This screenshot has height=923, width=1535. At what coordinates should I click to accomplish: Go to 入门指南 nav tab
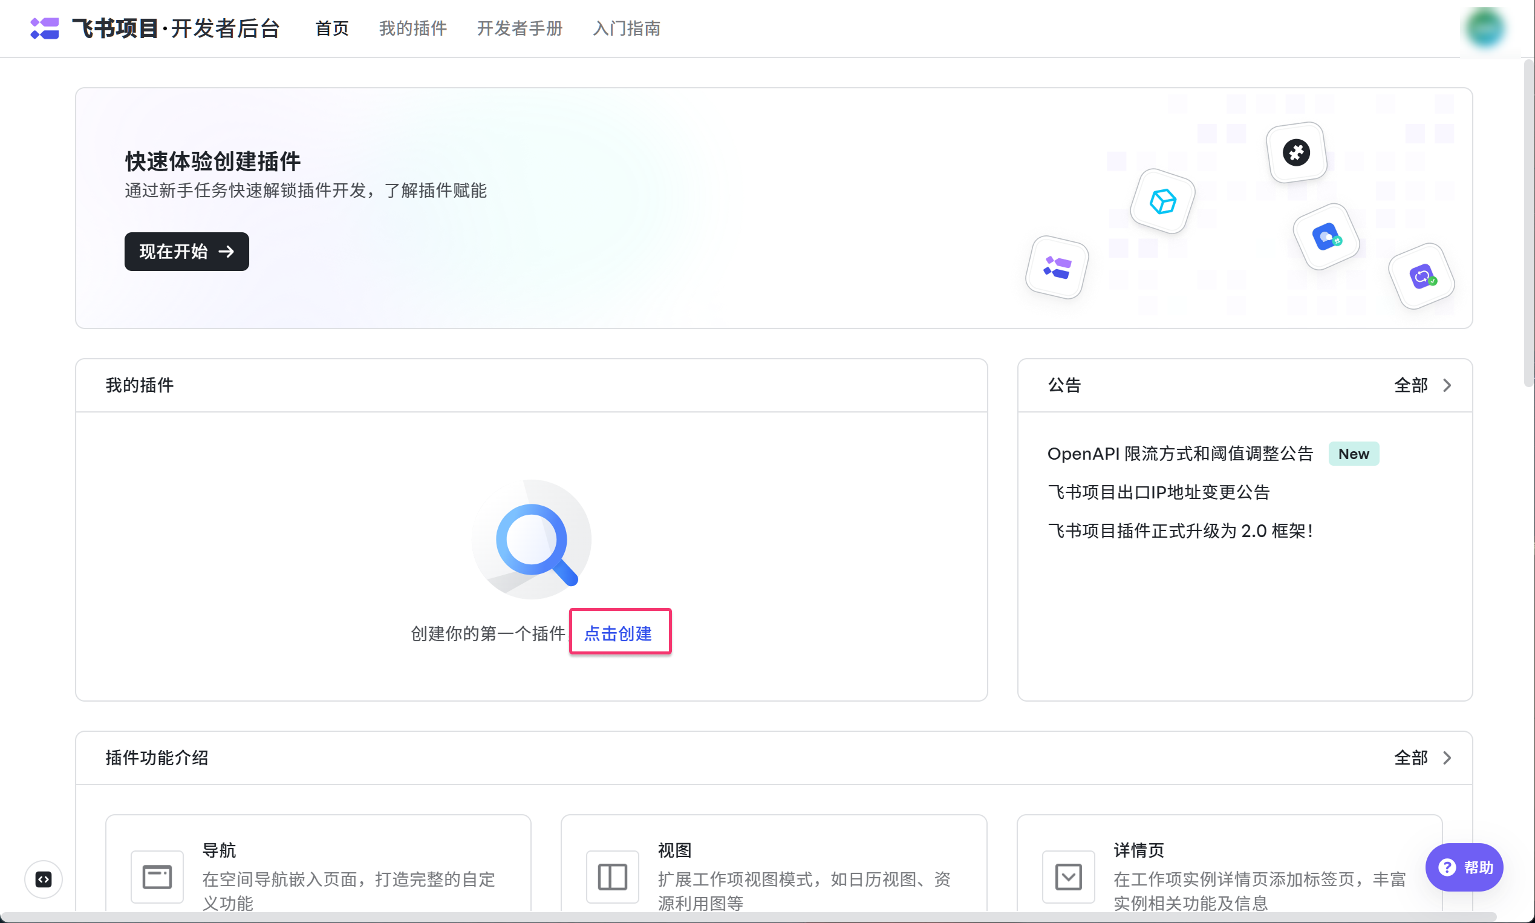coord(627,28)
